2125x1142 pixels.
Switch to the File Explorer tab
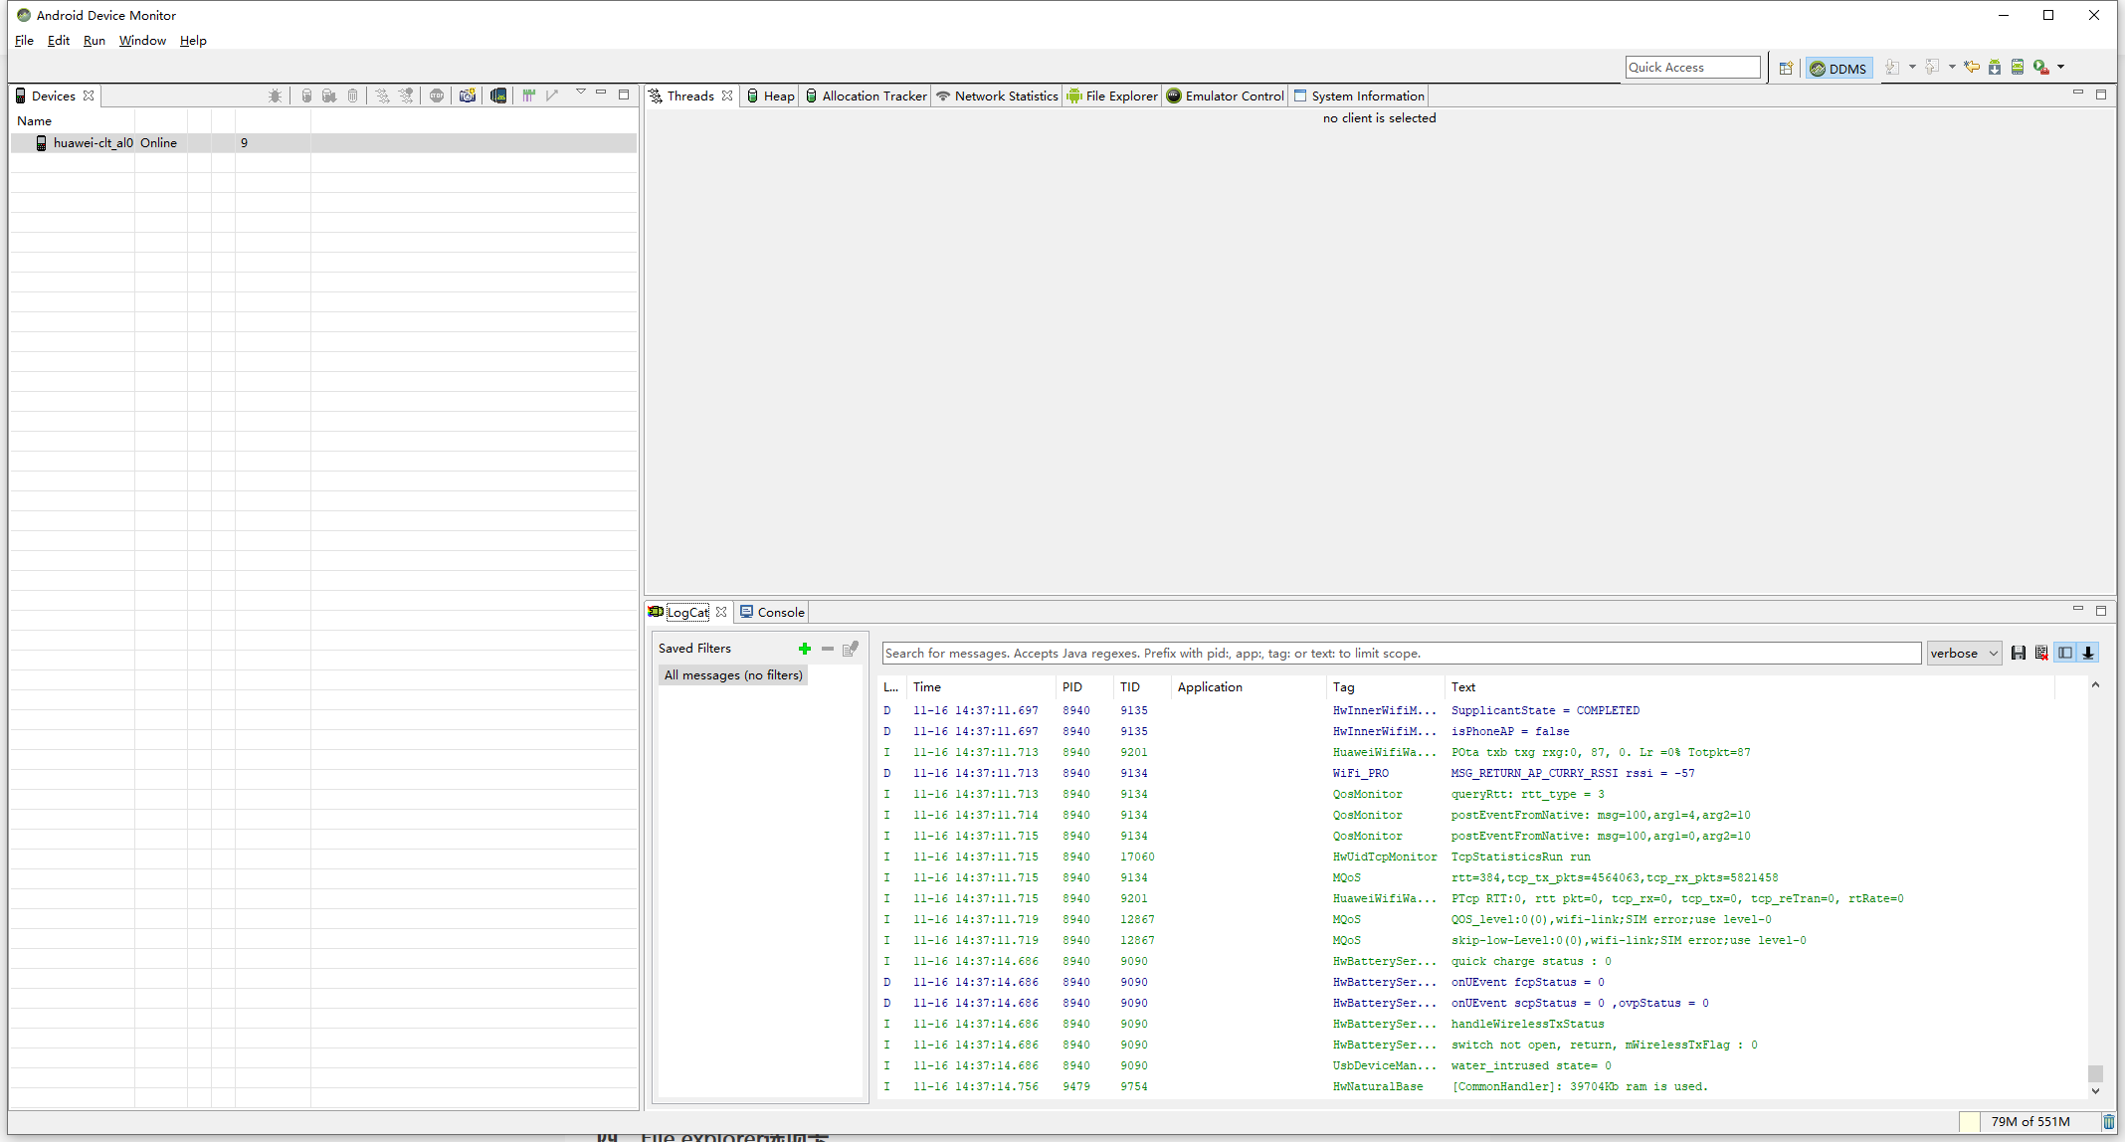[x=1112, y=96]
